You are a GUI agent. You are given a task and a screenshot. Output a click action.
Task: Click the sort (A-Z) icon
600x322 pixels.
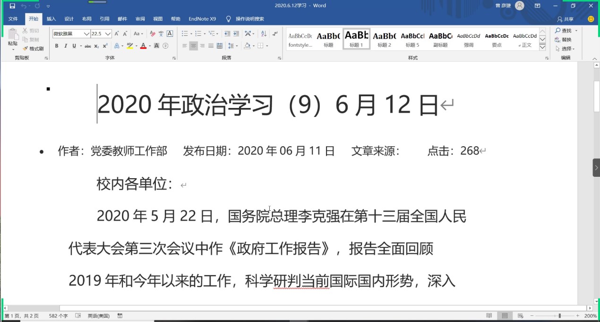pyautogui.click(x=264, y=34)
